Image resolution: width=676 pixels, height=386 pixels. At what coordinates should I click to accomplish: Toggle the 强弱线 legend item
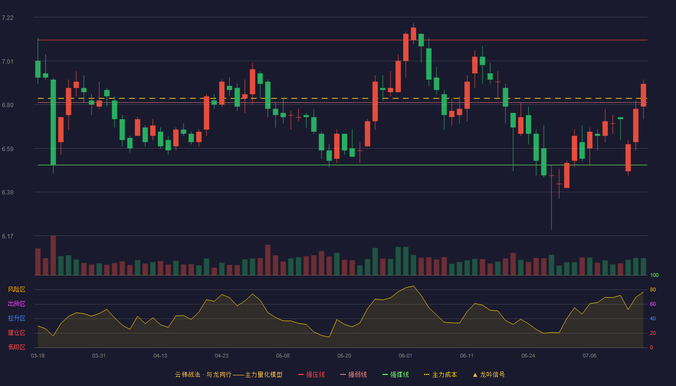353,374
